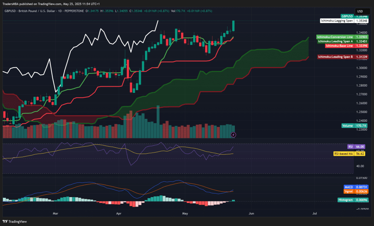
Task: Click the Ichimoku Conversion Line label
Action: [335, 37]
